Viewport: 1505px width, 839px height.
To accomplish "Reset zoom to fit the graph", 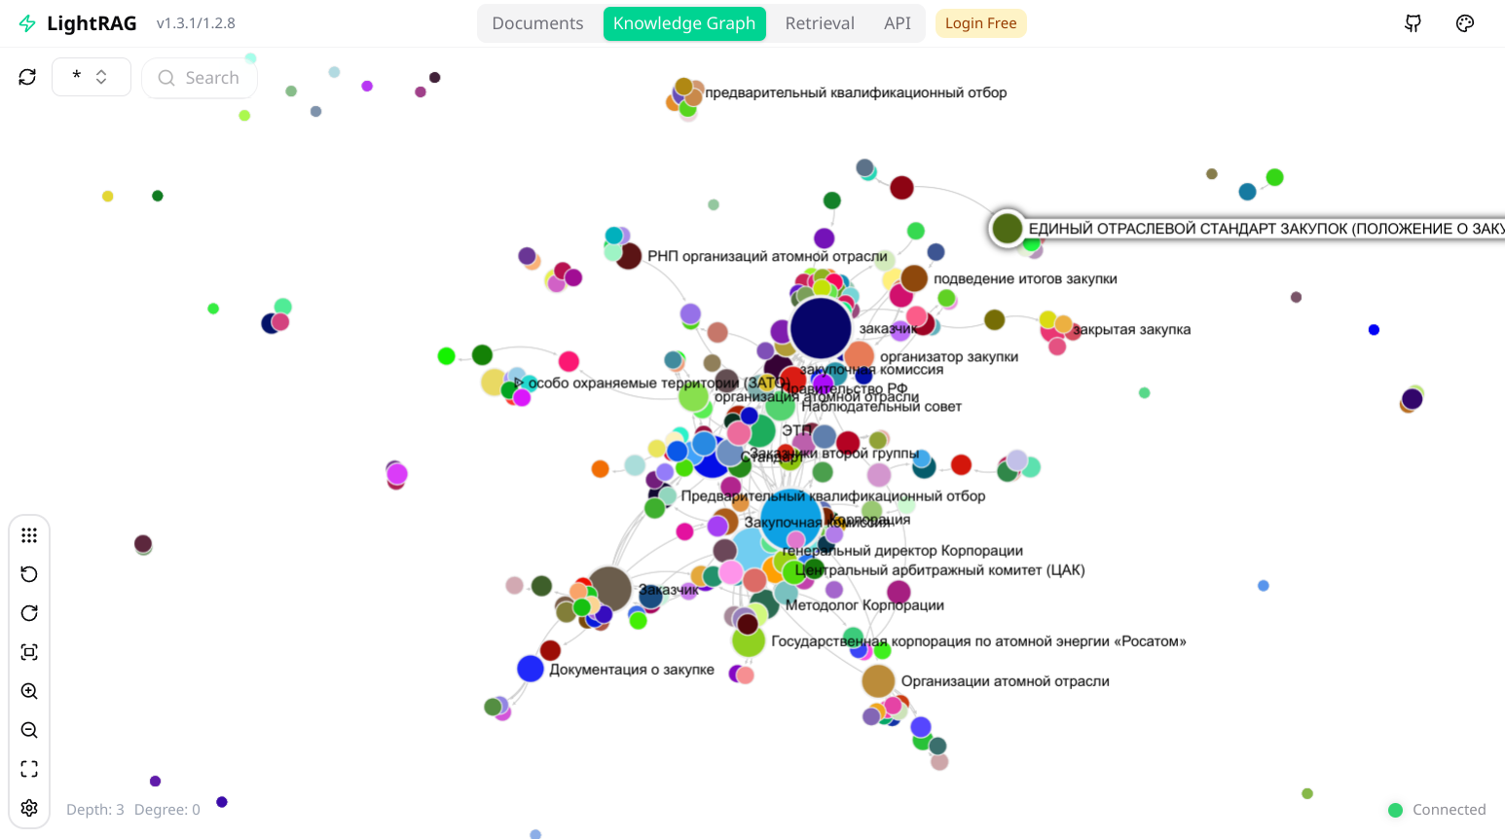I will 29,652.
